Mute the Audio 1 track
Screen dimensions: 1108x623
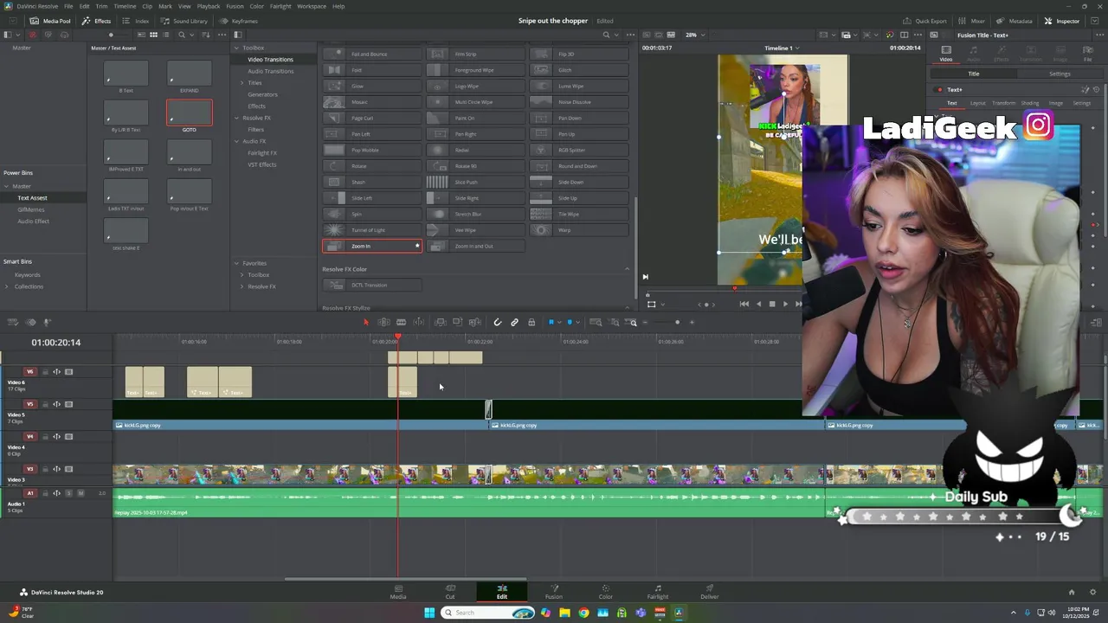click(81, 493)
